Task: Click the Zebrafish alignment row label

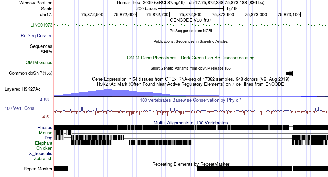Action: click(43, 159)
